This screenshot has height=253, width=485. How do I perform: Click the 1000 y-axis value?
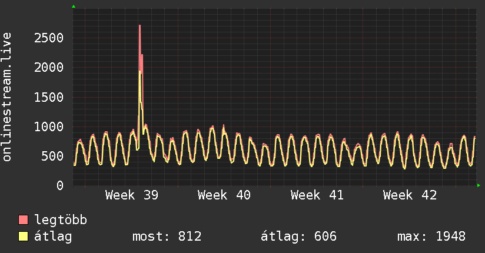(x=49, y=126)
